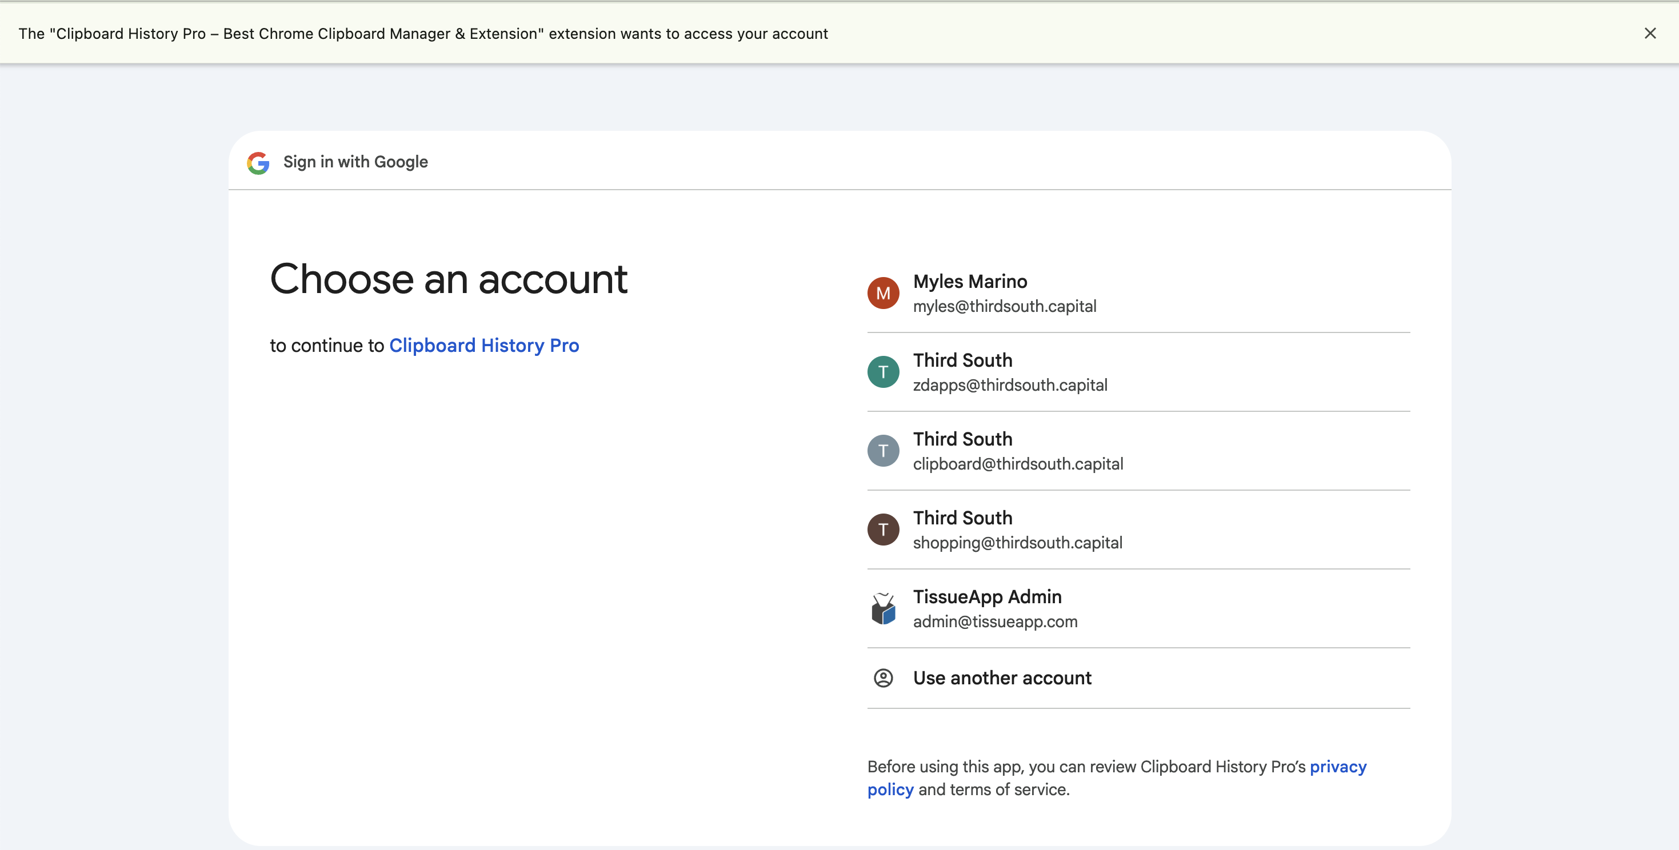Dismiss the extension access notification banner
Image resolution: width=1679 pixels, height=850 pixels.
1650,33
